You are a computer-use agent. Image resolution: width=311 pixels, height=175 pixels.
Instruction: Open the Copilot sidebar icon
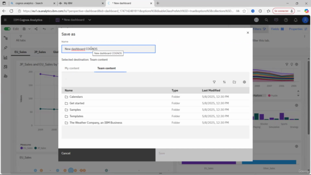(x=307, y=11)
